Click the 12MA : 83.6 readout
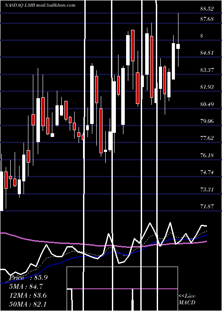Screen dimensions: 222x311 [28, 295]
